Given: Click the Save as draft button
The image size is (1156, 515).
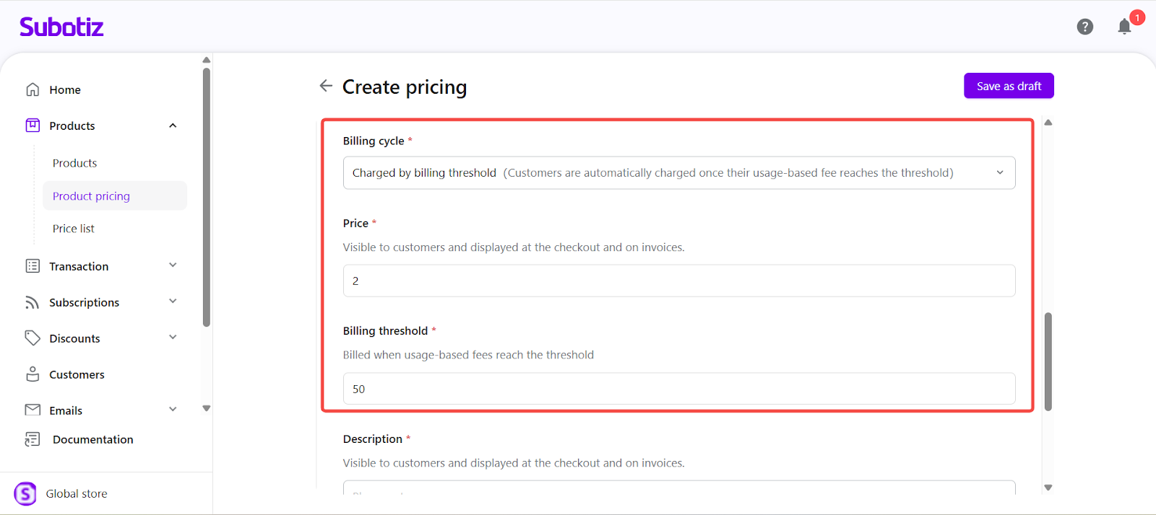Looking at the screenshot, I should point(1009,86).
